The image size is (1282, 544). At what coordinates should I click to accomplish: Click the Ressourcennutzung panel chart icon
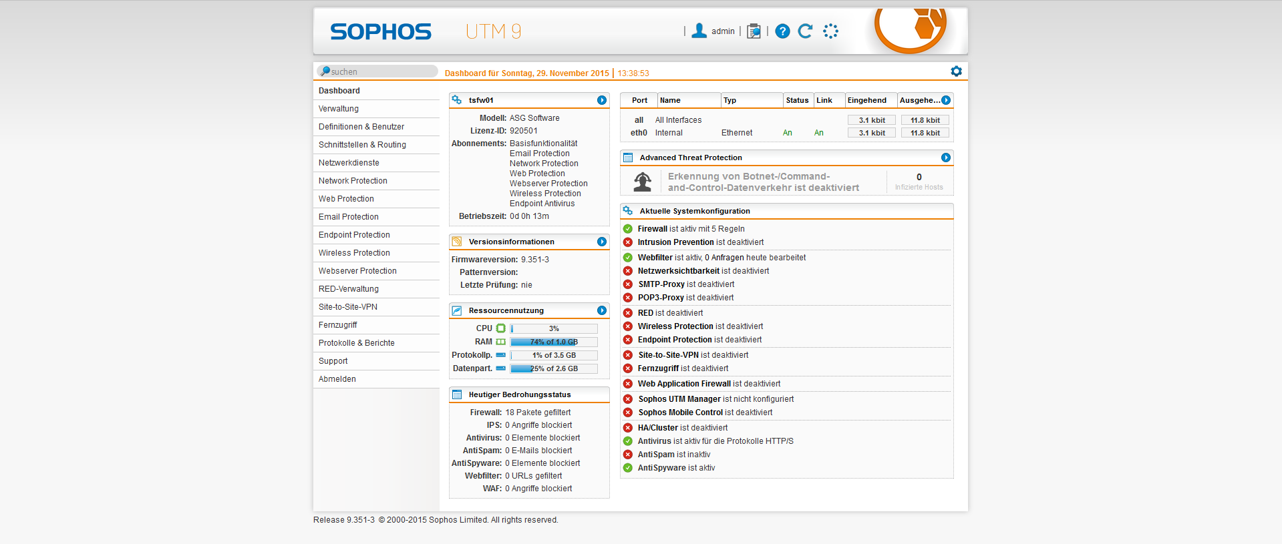(457, 310)
